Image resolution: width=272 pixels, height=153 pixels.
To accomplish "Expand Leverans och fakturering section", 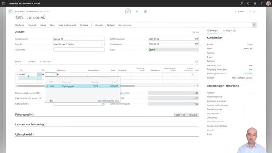I will [x=30, y=125].
